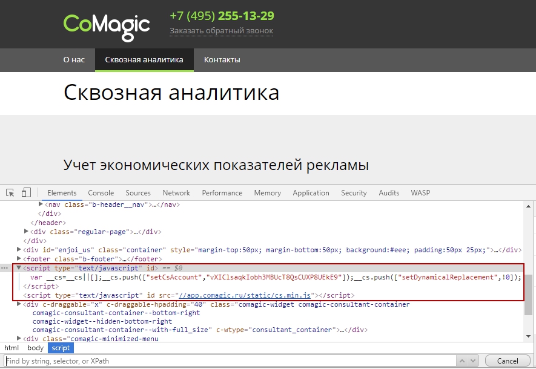
Task: Open the Sources tab
Action: coord(137,193)
